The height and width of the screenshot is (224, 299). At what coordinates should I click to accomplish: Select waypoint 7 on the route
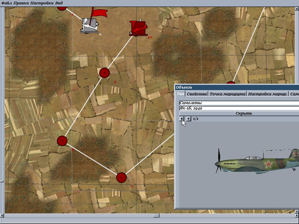point(121,178)
